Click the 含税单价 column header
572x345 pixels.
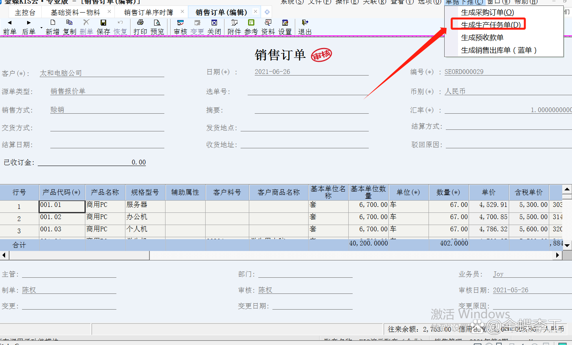point(529,192)
